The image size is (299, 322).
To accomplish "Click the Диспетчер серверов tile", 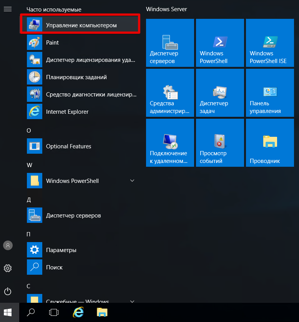I will click(170, 43).
